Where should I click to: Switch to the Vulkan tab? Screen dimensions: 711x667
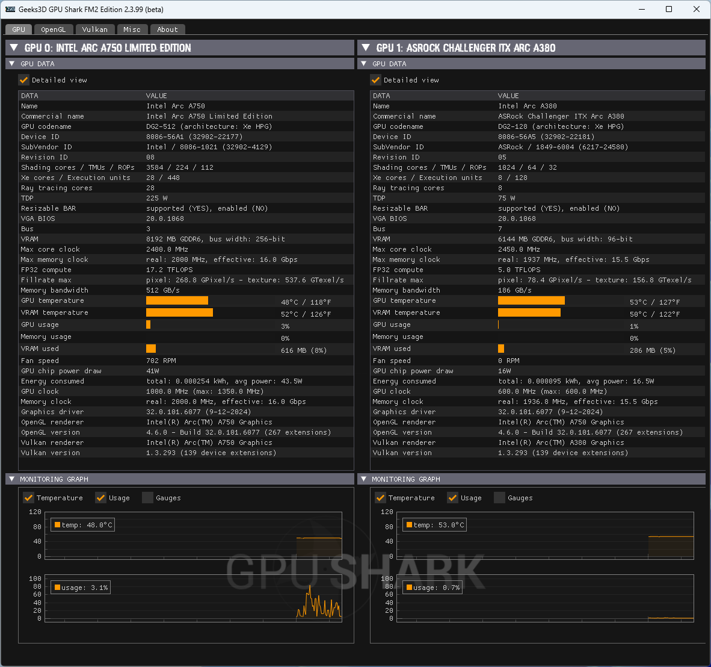(95, 29)
